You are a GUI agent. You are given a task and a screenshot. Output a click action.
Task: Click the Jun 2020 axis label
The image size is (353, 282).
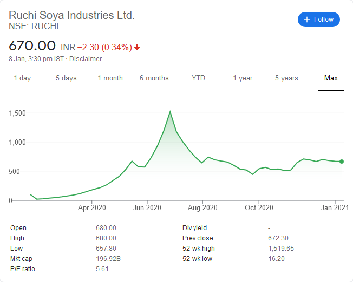tap(147, 207)
